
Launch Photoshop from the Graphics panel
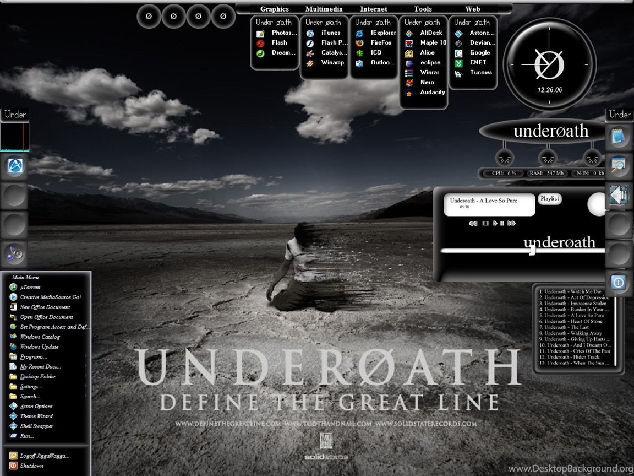tap(277, 33)
